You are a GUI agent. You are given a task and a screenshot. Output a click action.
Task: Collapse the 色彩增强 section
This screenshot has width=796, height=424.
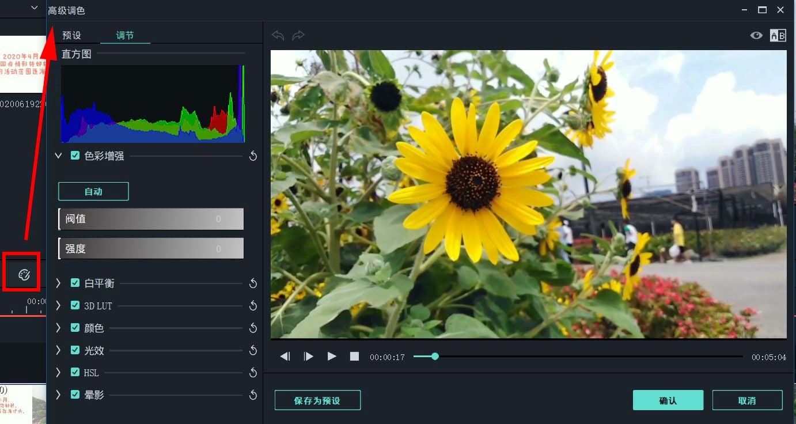(x=58, y=156)
